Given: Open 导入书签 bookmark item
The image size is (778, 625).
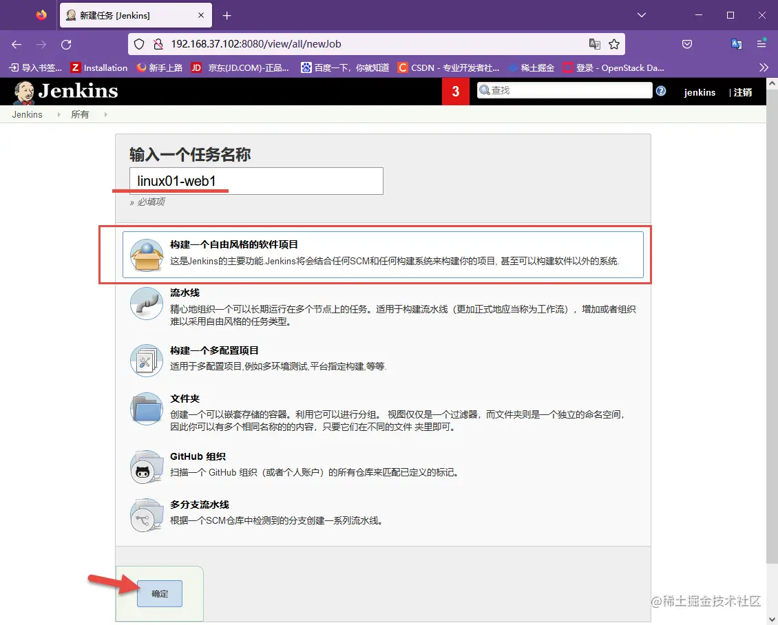Looking at the screenshot, I should pos(35,67).
